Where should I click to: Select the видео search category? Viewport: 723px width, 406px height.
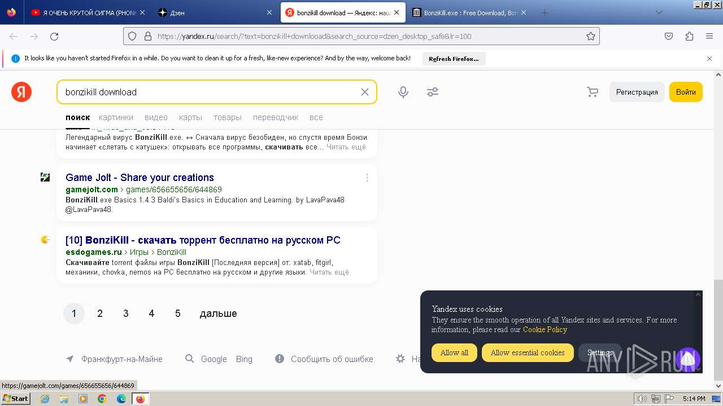[156, 117]
